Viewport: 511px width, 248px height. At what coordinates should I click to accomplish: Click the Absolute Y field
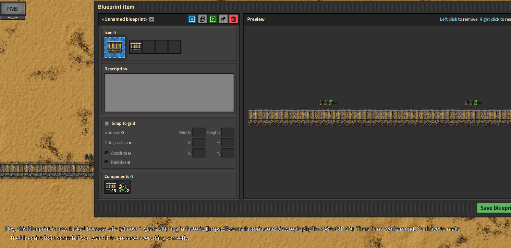click(228, 153)
